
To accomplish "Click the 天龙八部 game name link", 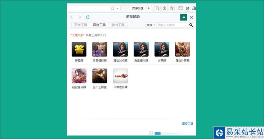I will (x=78, y=35).
